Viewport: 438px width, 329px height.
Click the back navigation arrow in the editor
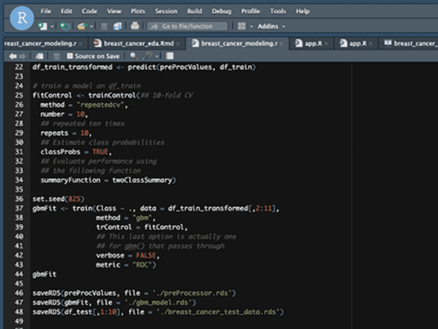(x=13, y=56)
